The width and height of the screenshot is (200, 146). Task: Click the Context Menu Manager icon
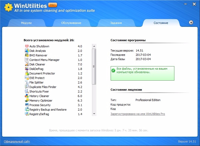click(27, 60)
